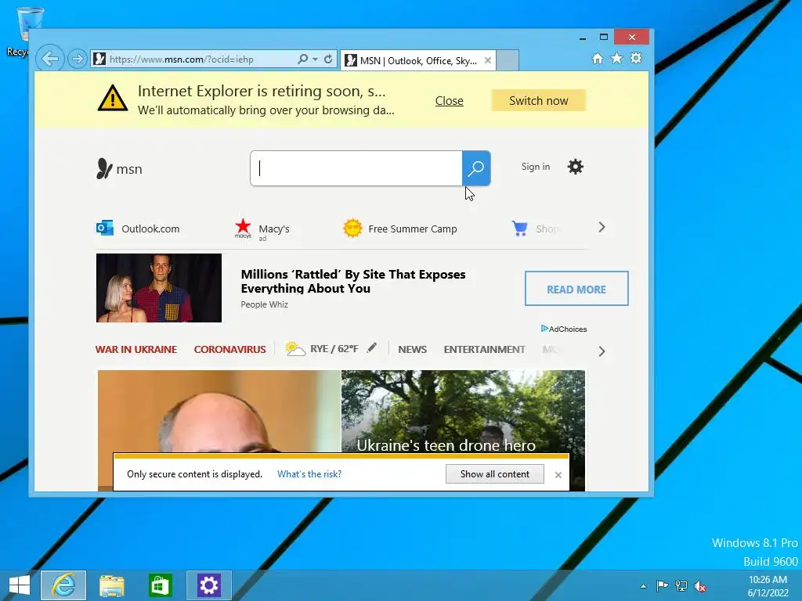
Task: Click the IE Home icon
Action: [x=598, y=58]
